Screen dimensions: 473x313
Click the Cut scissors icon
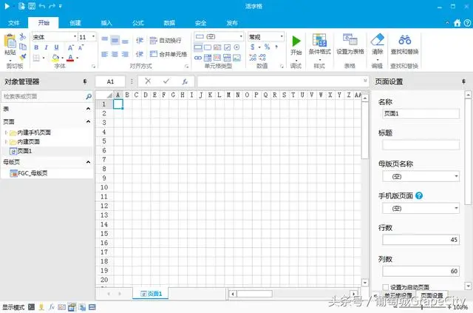23,37
